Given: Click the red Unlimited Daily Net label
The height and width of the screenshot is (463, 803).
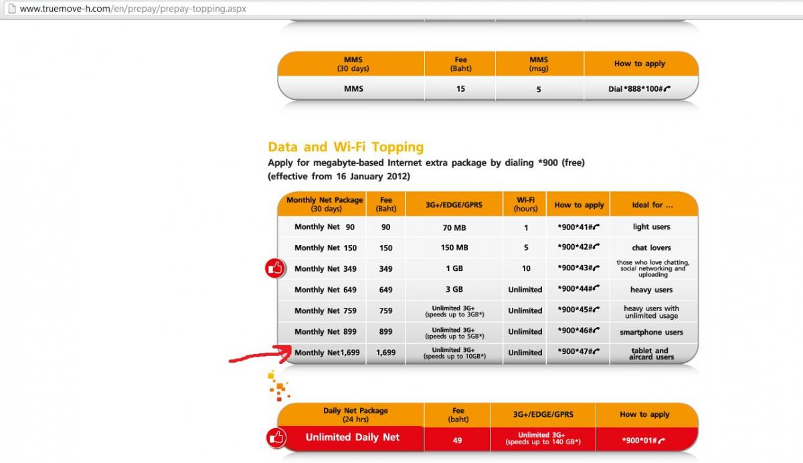Looking at the screenshot, I should click(x=353, y=438).
